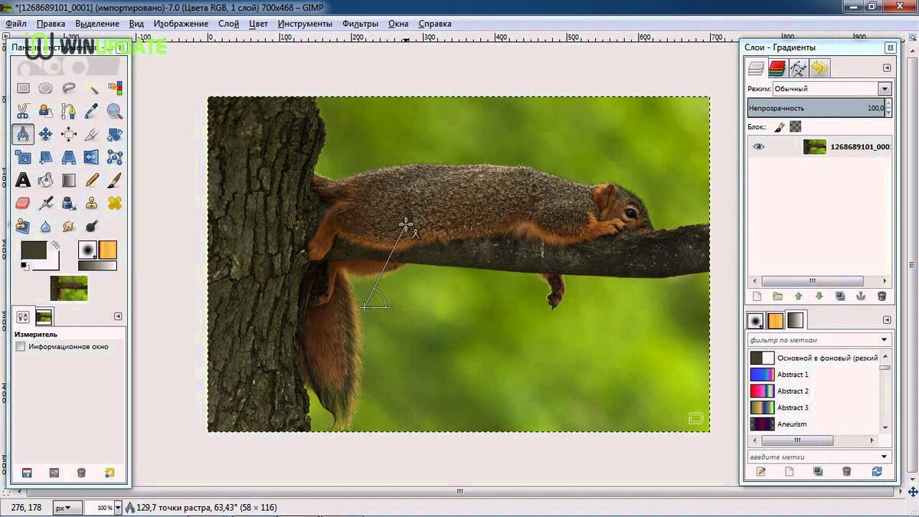Select the Free Select lasso tool
This screenshot has height=517, width=919.
click(x=69, y=89)
